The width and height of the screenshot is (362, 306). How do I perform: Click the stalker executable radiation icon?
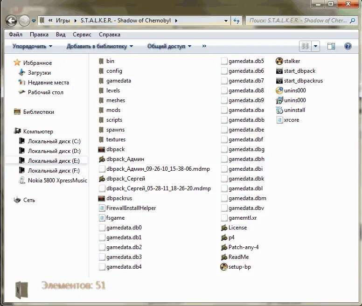(x=279, y=61)
